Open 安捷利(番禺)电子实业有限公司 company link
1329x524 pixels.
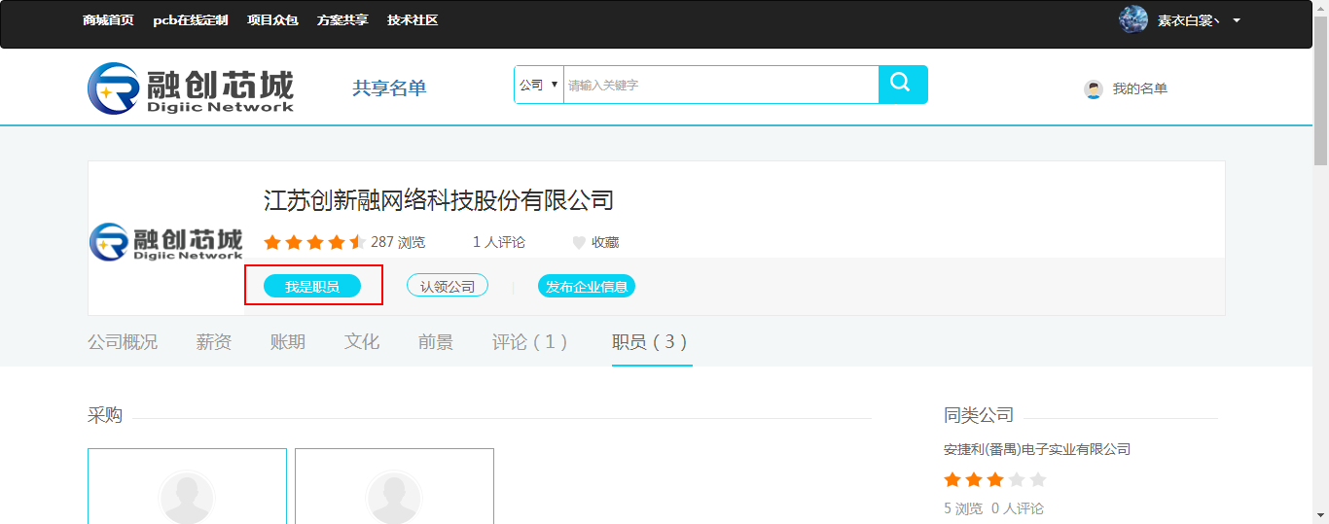[1037, 449]
